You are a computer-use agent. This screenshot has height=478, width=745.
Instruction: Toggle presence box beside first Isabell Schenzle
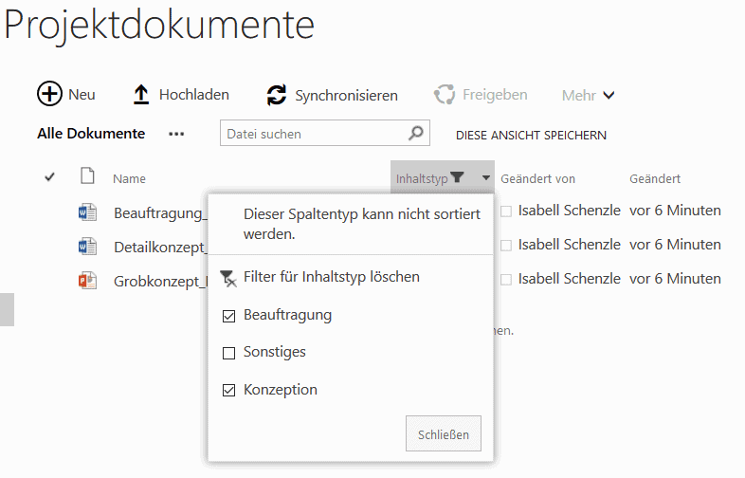point(506,211)
